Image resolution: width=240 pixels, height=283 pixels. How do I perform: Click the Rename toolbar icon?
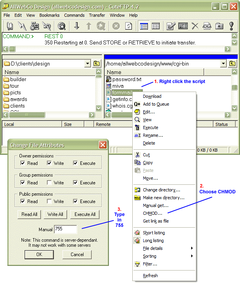tap(183, 26)
